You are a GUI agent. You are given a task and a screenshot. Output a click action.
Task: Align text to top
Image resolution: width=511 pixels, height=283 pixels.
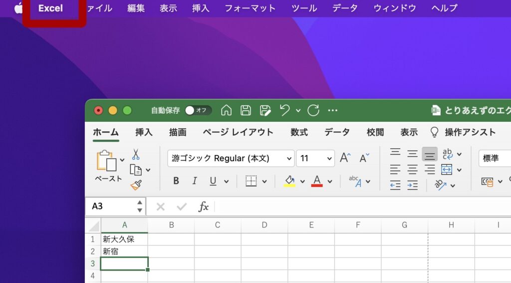click(395, 152)
